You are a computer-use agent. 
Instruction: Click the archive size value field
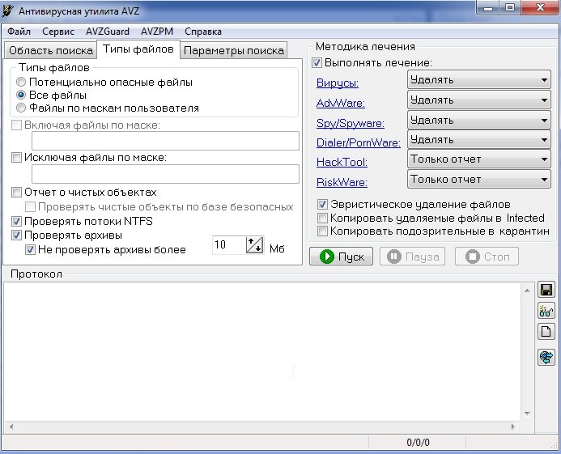click(229, 245)
